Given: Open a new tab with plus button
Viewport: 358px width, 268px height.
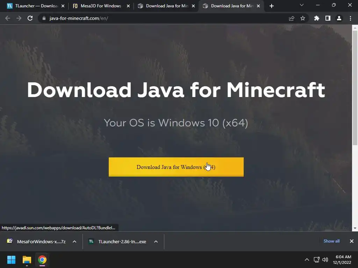Looking at the screenshot, I should coord(271,6).
